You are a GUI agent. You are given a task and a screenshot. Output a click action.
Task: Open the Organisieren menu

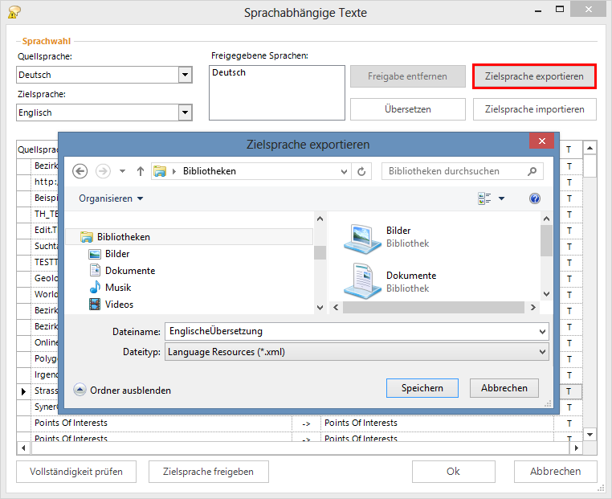tap(111, 198)
